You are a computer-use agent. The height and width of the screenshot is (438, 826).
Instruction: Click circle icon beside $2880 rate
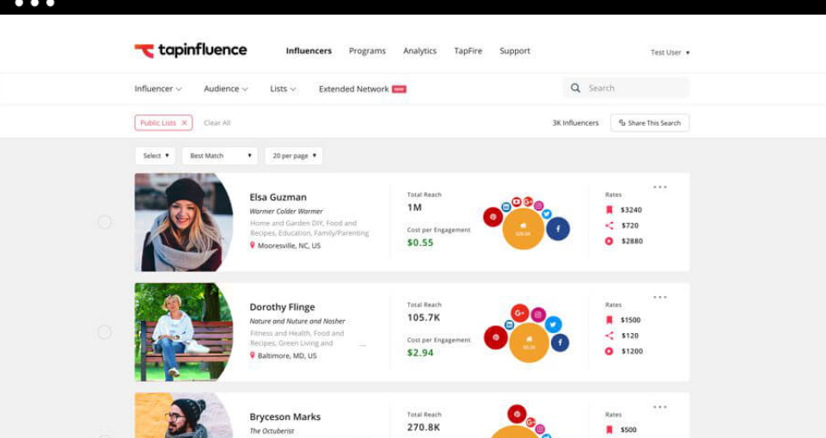click(609, 241)
